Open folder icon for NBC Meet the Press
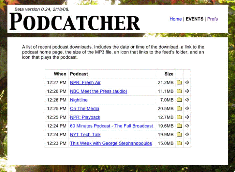 pyautogui.click(x=179, y=91)
